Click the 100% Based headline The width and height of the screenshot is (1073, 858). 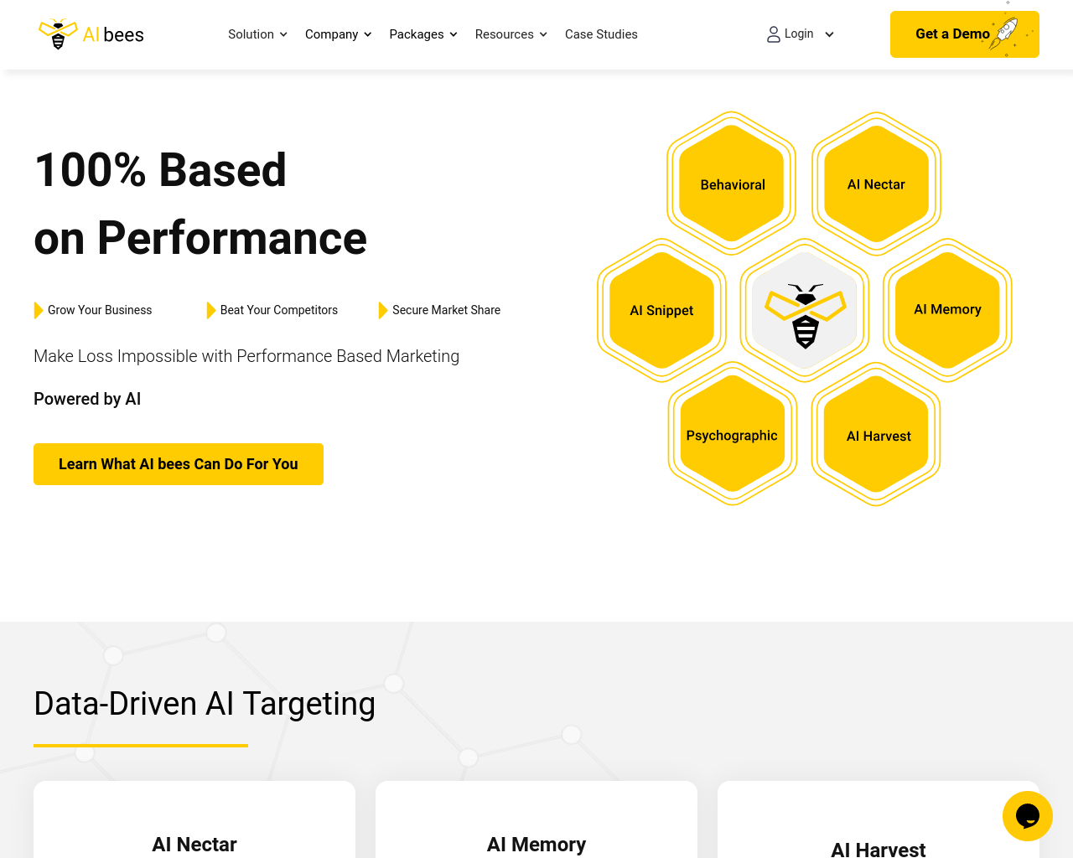tap(160, 170)
